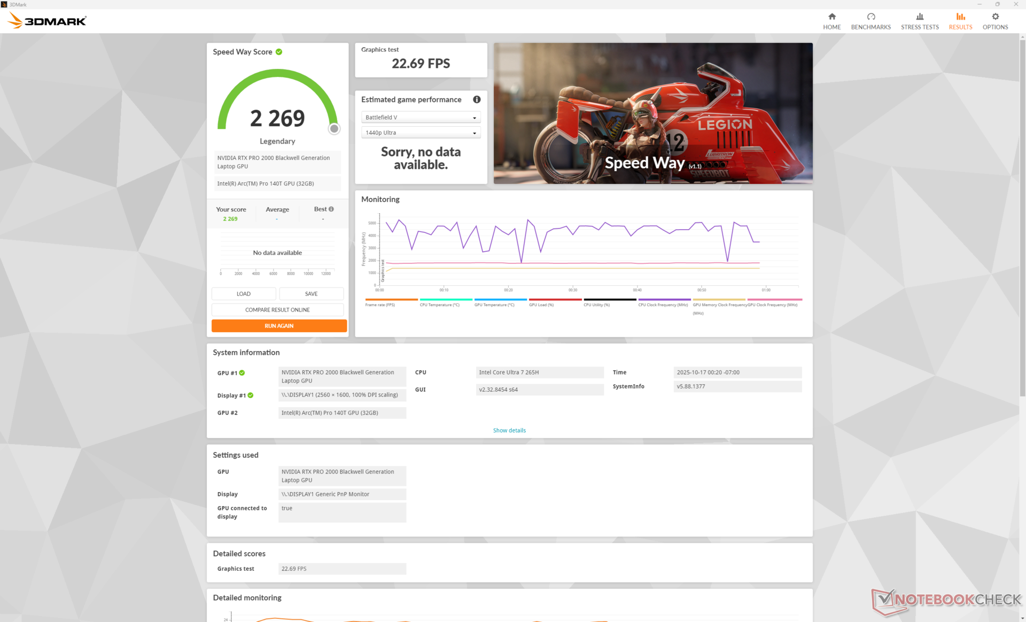The height and width of the screenshot is (622, 1026).
Task: Click the Speed Way benchmark thumbnail image
Action: (652, 113)
